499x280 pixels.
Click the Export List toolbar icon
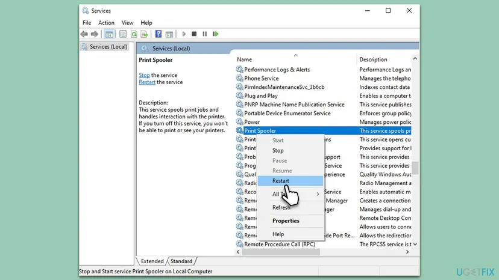pyautogui.click(x=144, y=34)
